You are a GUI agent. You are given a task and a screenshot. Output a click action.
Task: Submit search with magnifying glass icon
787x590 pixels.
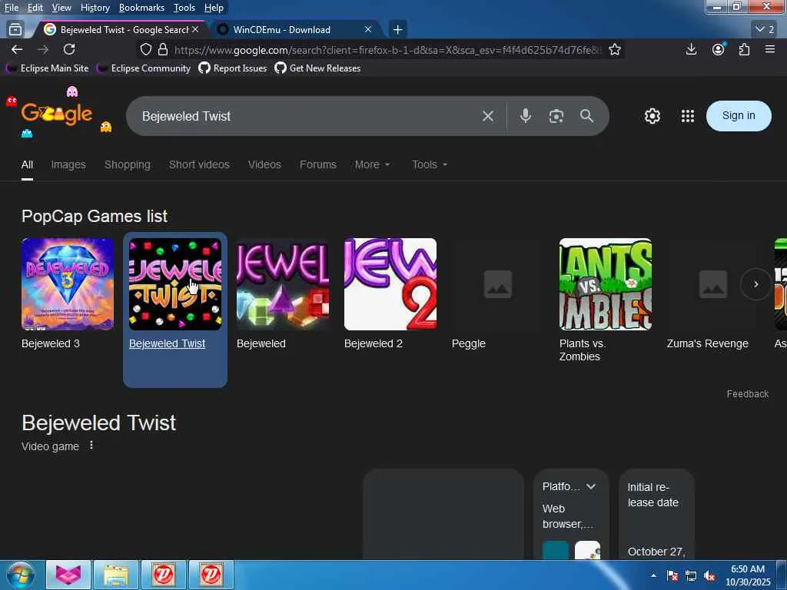586,117
